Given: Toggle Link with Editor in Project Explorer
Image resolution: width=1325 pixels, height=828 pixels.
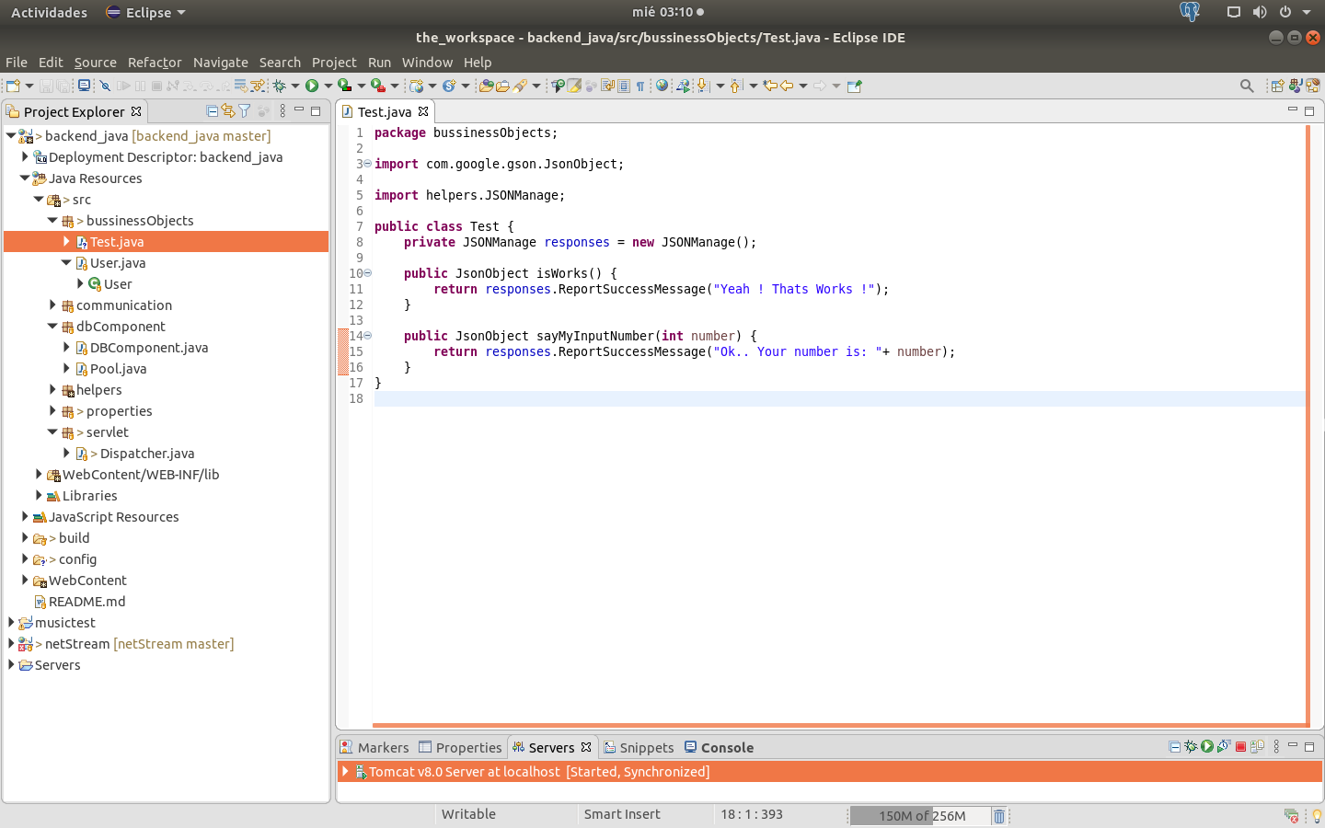Looking at the screenshot, I should [x=228, y=111].
